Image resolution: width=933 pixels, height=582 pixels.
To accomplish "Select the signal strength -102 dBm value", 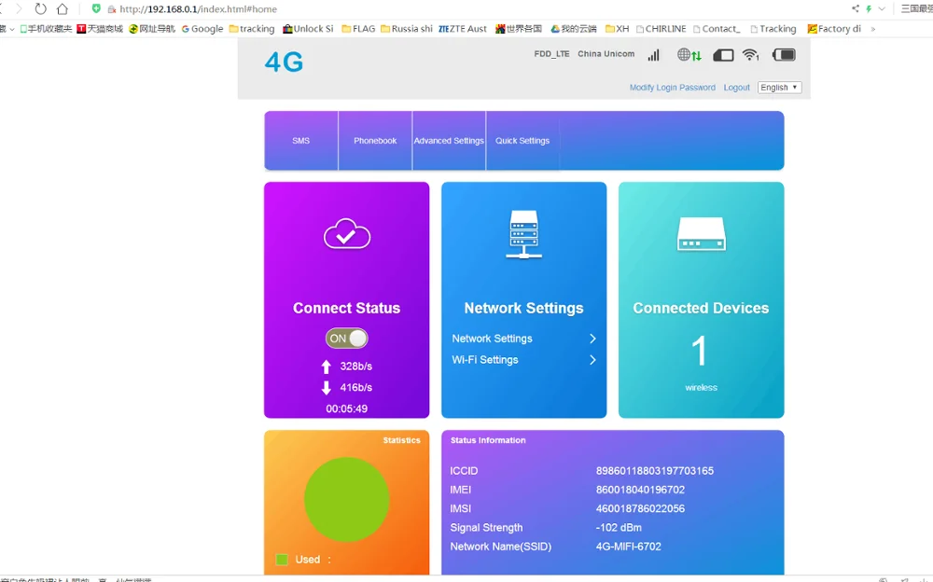I will (x=619, y=528).
